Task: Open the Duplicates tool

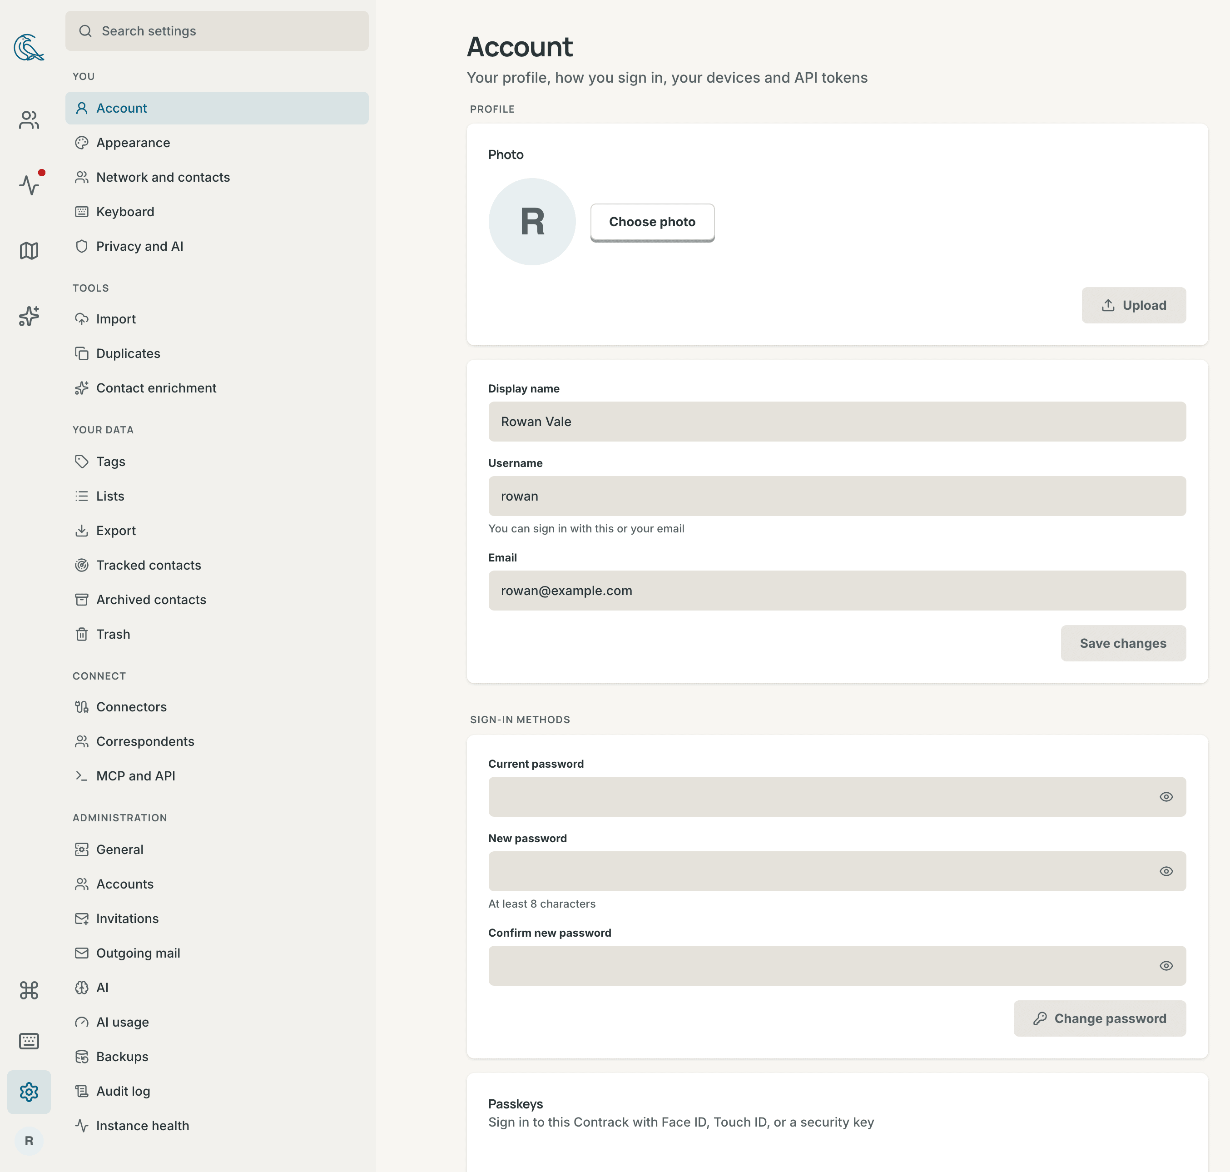Action: [x=217, y=353]
